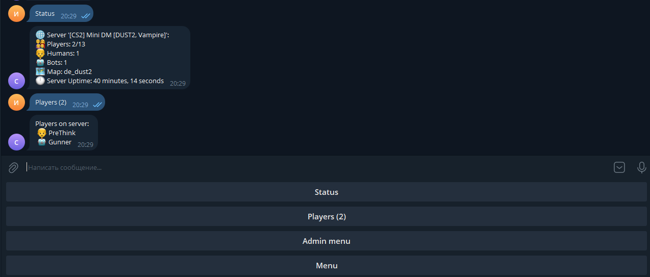Click purple avatar beside server info message
Viewport: 650px width, 277px height.
(x=16, y=81)
